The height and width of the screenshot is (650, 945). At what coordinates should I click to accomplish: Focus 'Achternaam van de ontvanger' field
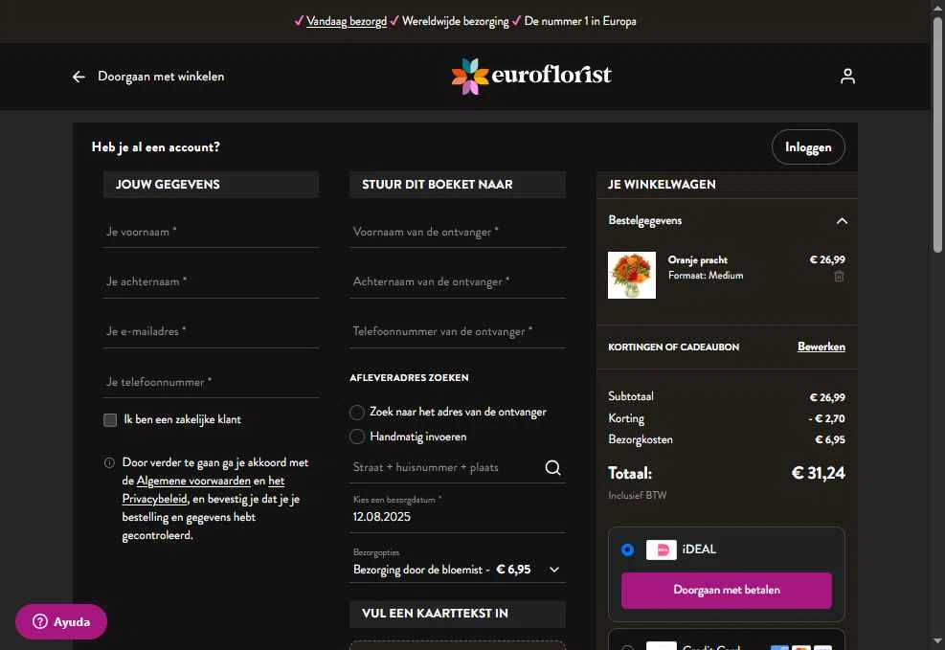click(458, 282)
